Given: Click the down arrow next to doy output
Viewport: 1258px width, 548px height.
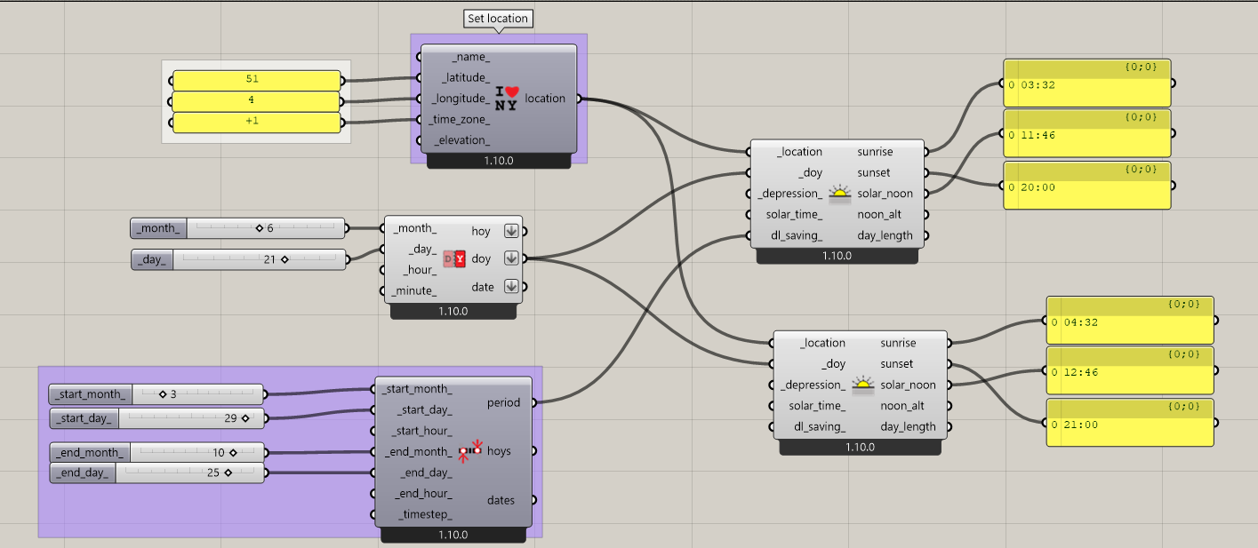Looking at the screenshot, I should pyautogui.click(x=511, y=258).
